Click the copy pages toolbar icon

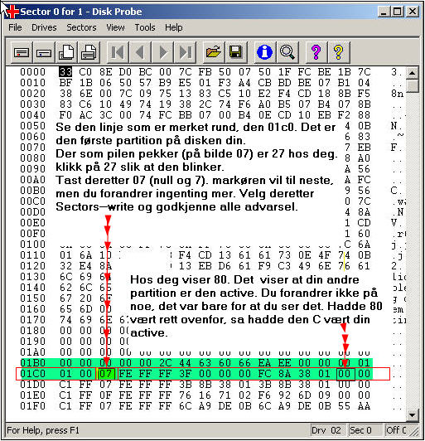[x=66, y=52]
